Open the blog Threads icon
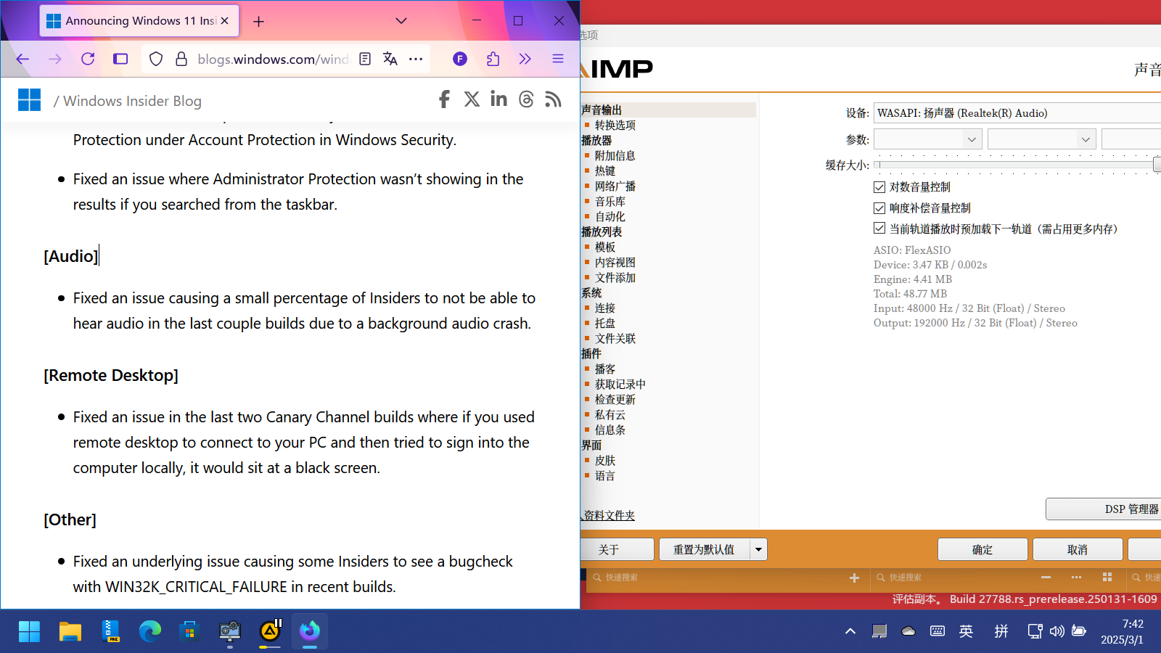 click(x=526, y=99)
